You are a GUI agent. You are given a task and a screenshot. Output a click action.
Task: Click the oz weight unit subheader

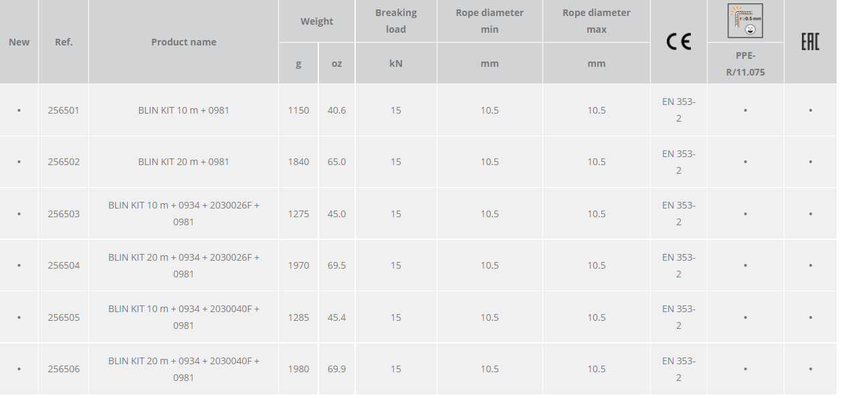tap(336, 63)
